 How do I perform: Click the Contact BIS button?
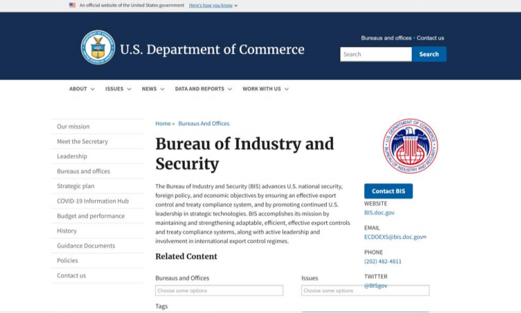click(x=388, y=191)
